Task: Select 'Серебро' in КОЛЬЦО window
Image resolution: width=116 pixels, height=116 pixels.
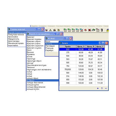Action: 49,50
